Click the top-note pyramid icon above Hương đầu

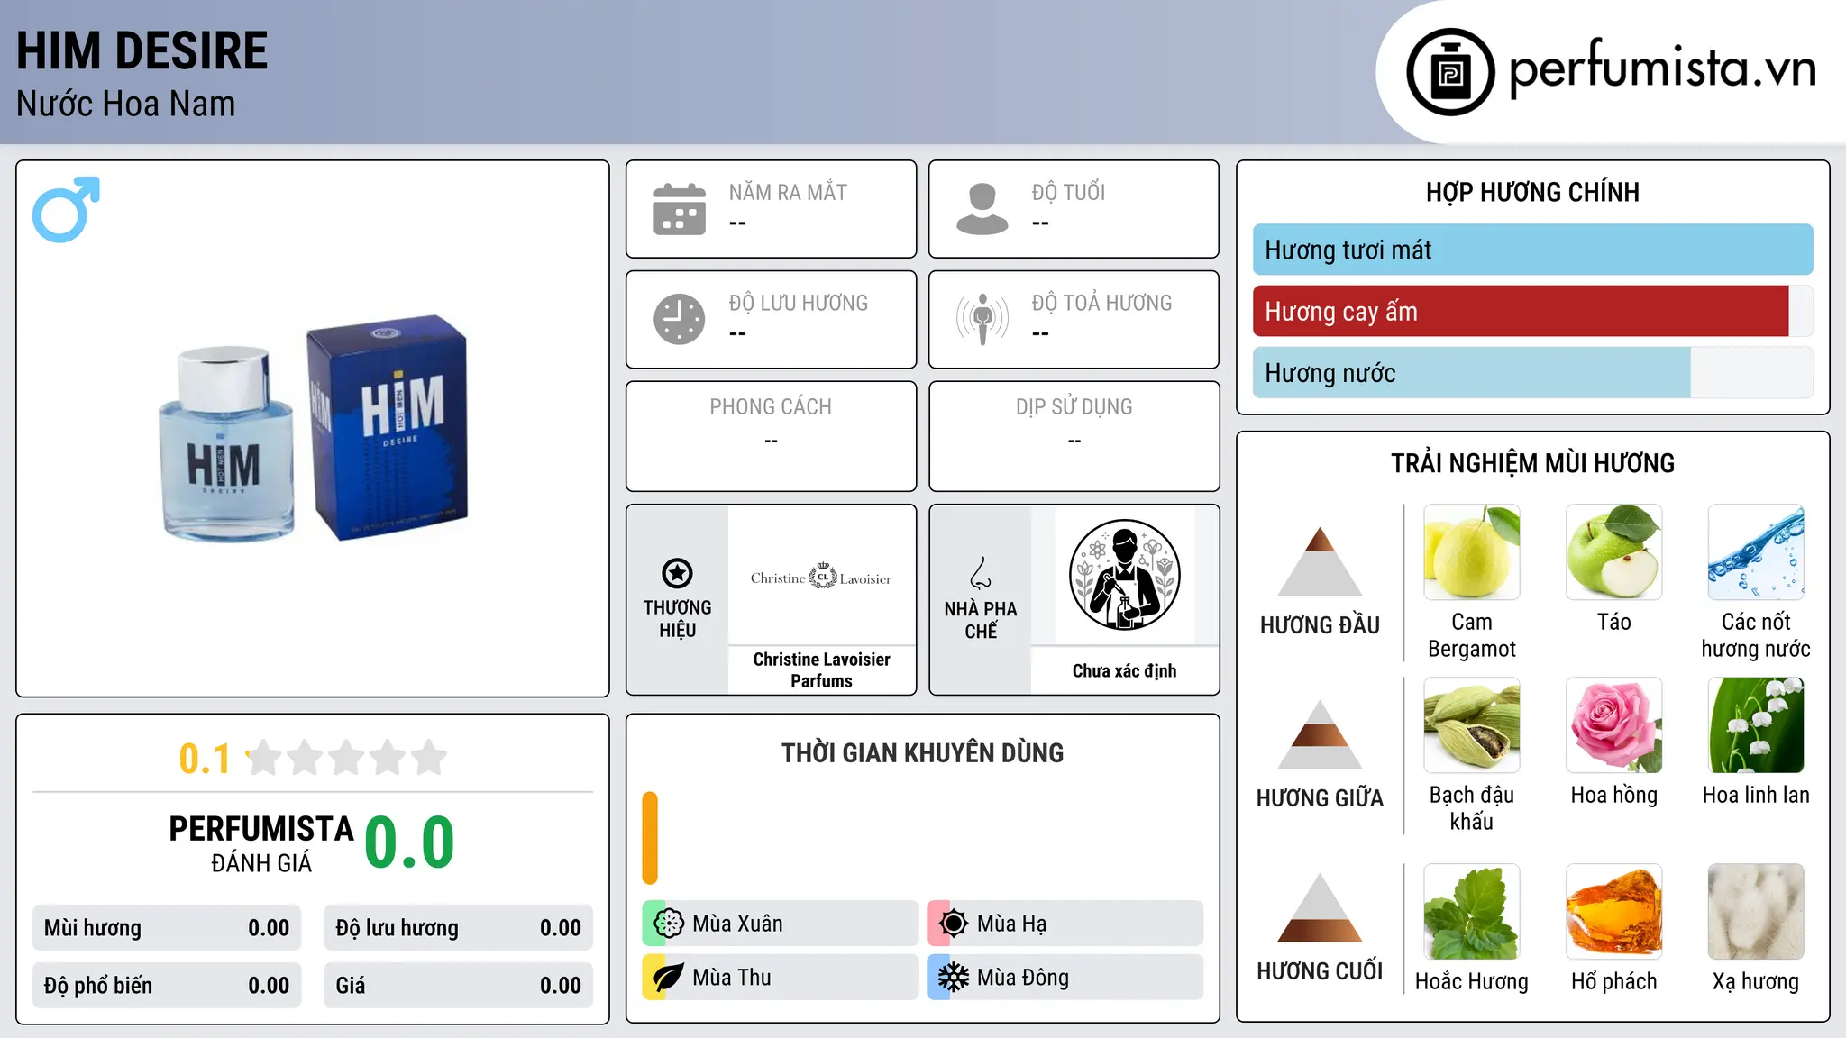(x=1320, y=561)
